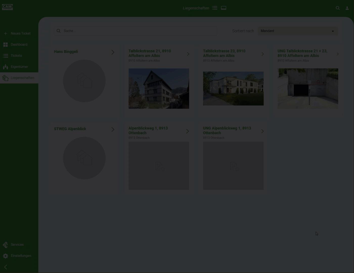The width and height of the screenshot is (354, 273).
Task: Click the plus icon for Neues Ticket
Action: [x=6, y=33]
